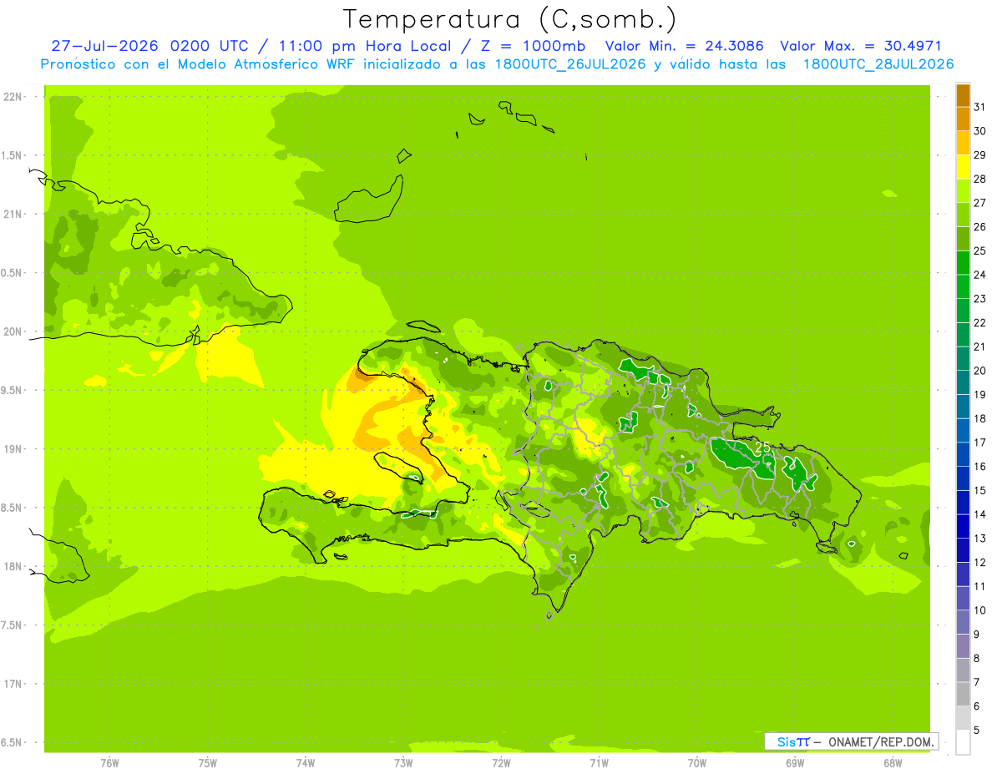Click the 21N latitude axis label
The image size is (1002, 774).
pyautogui.click(x=13, y=215)
